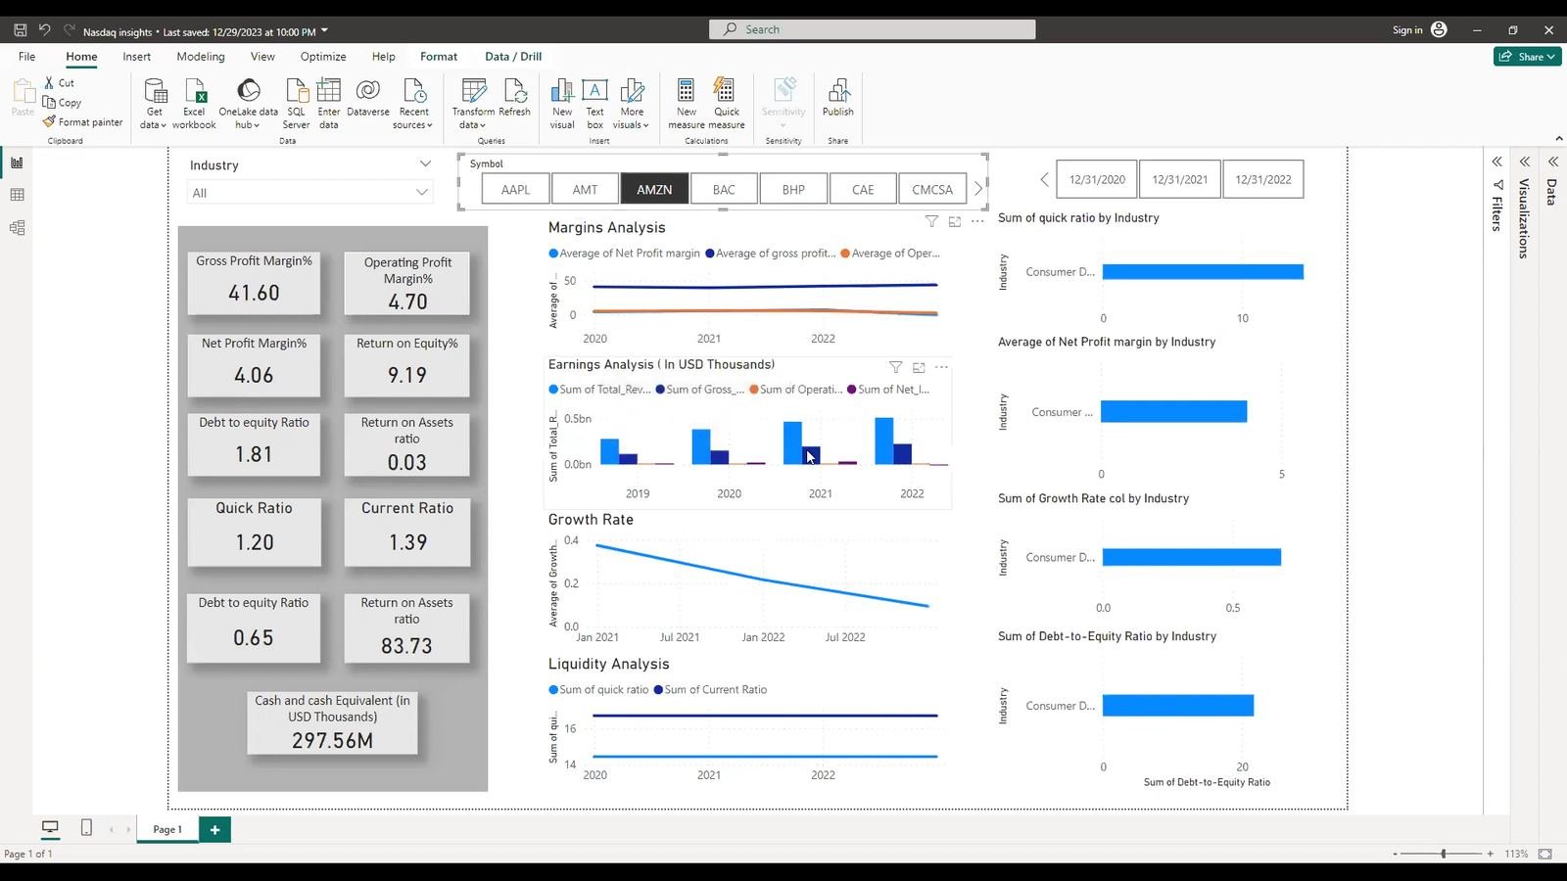Add a New visual

click(x=562, y=104)
